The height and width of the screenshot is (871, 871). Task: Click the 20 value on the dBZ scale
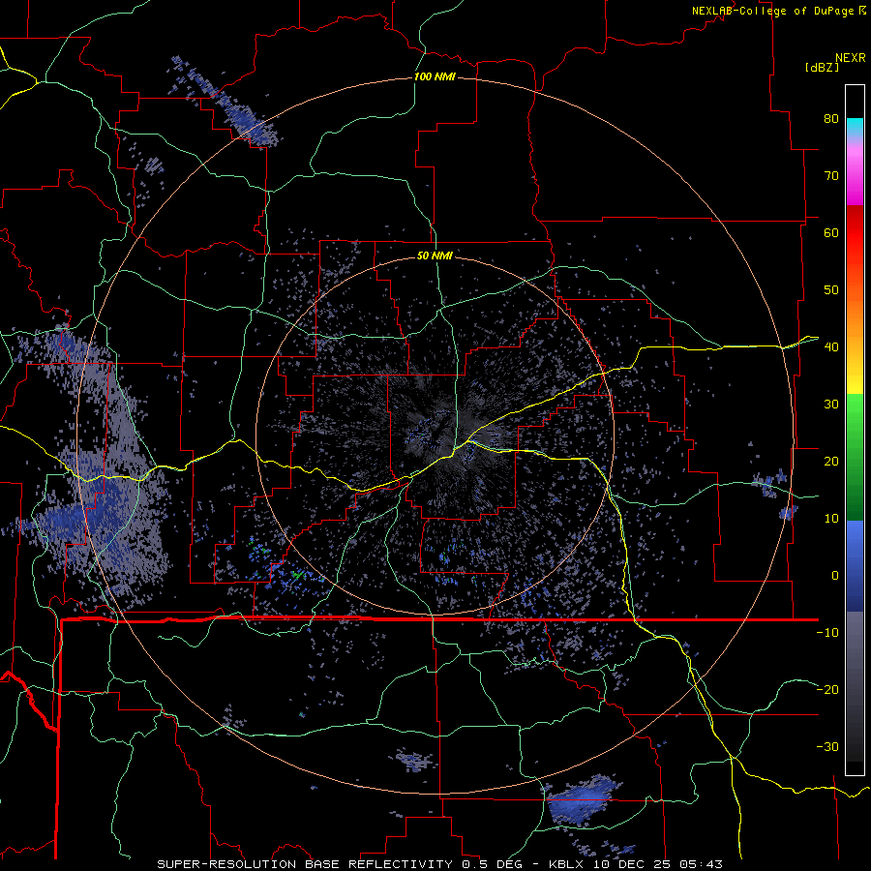pyautogui.click(x=831, y=461)
